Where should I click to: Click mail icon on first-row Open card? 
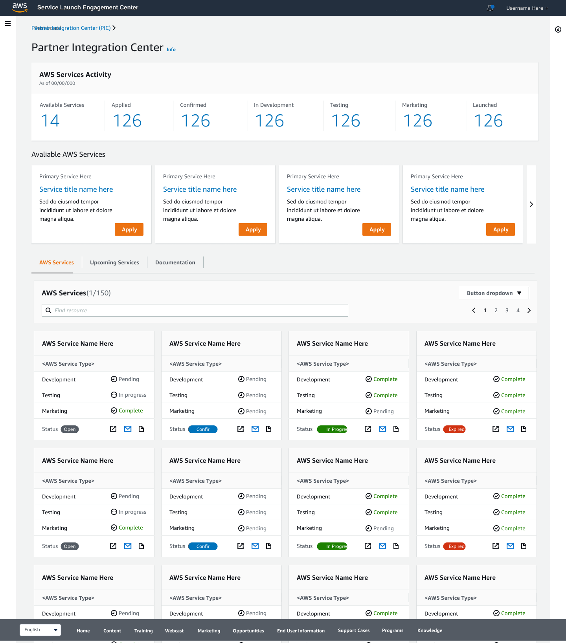click(x=128, y=429)
